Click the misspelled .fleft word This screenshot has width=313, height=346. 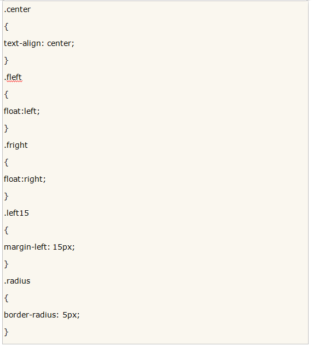(x=14, y=77)
